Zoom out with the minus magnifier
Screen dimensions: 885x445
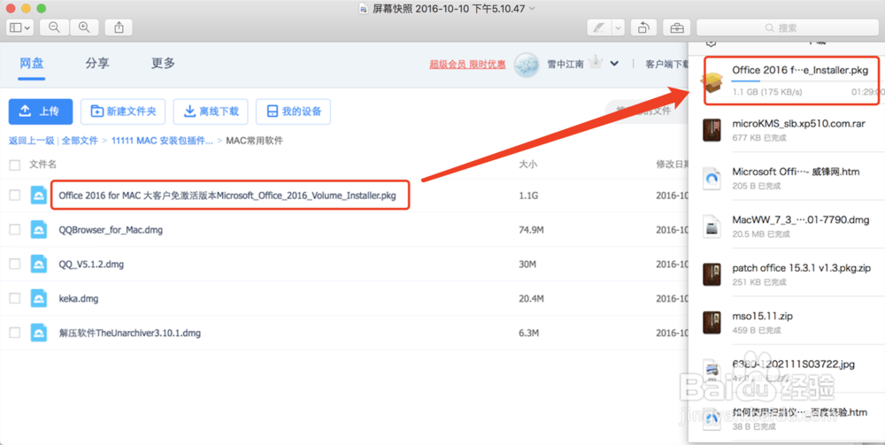click(54, 27)
